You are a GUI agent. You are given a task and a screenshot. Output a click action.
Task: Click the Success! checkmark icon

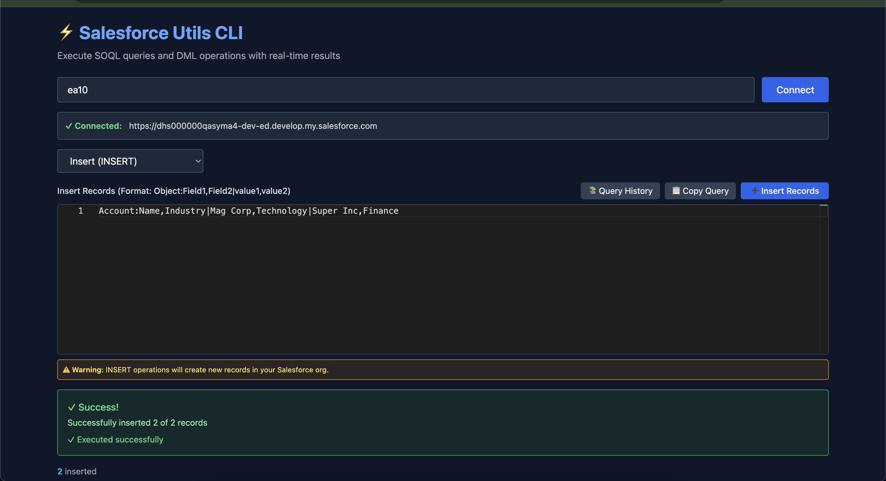pyautogui.click(x=71, y=408)
